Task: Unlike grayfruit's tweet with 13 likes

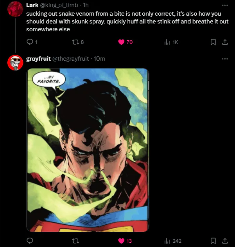Action: [x=121, y=241]
